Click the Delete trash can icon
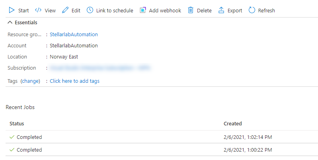The image size is (318, 160). coord(190,10)
